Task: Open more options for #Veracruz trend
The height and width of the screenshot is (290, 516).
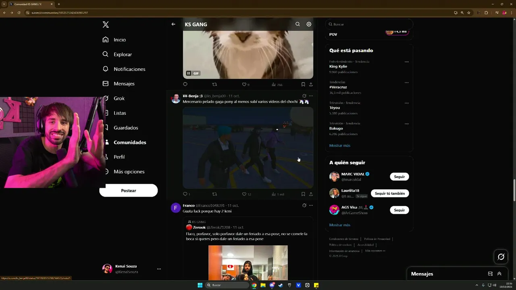Action: pyautogui.click(x=407, y=83)
